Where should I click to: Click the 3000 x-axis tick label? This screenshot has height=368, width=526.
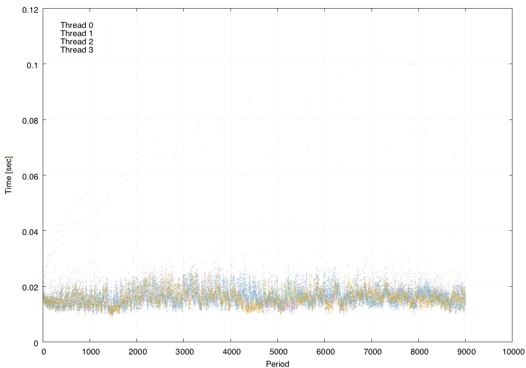click(184, 352)
